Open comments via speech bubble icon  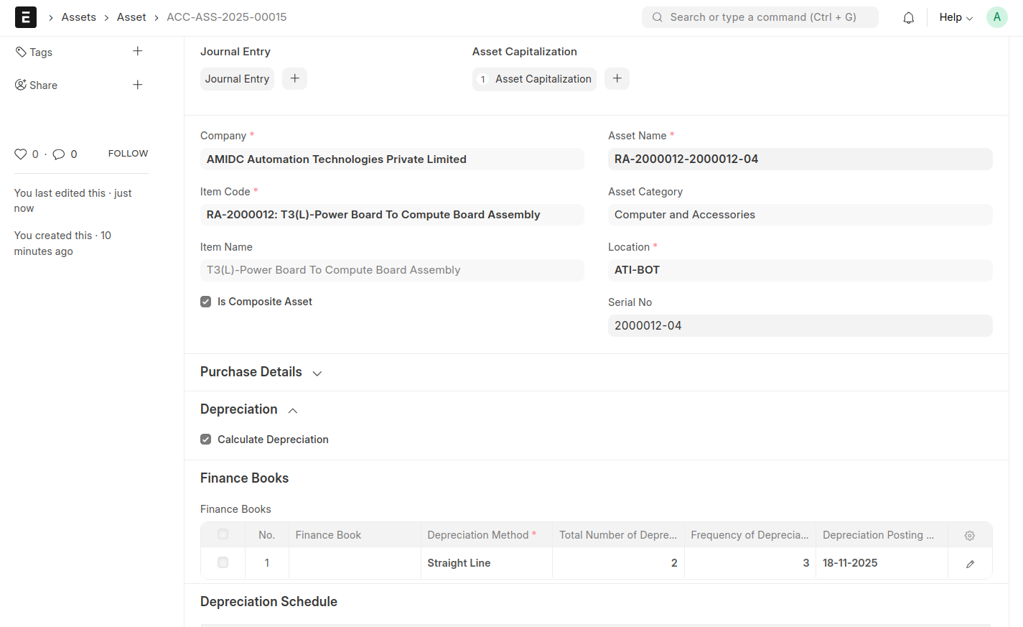(x=59, y=154)
